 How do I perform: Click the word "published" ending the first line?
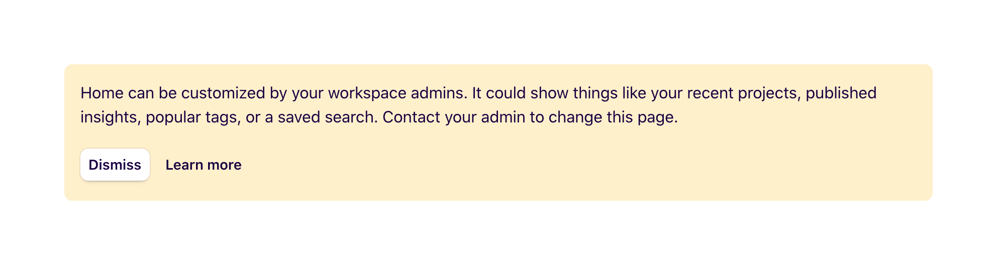point(841,93)
